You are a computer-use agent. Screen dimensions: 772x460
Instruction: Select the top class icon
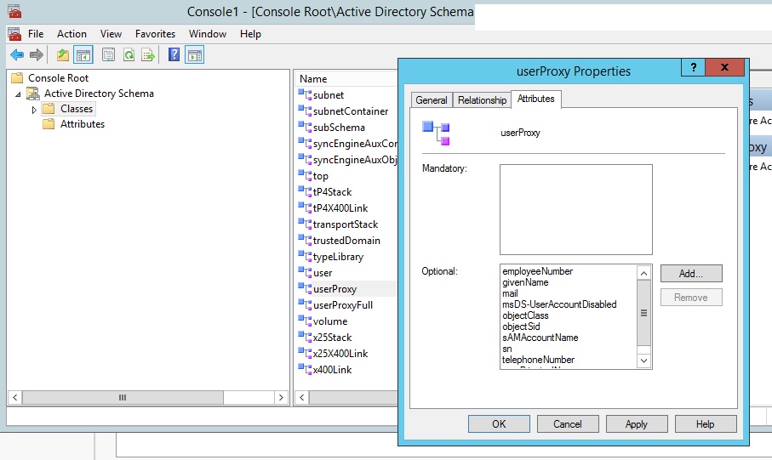(305, 174)
